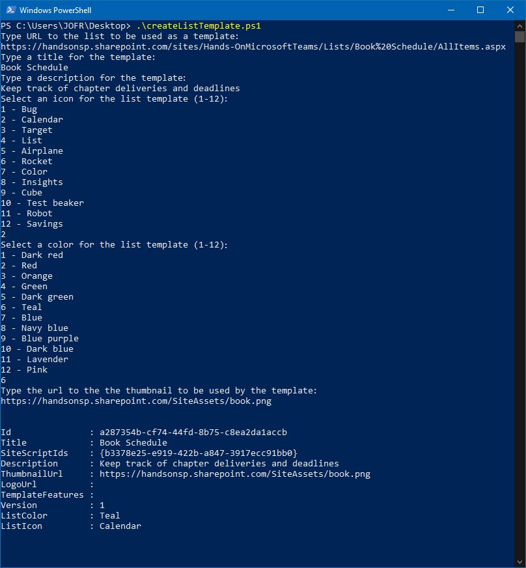Viewport: 526px width, 568px height.
Task: Minimize the Windows PowerShell window
Action: [x=450, y=10]
